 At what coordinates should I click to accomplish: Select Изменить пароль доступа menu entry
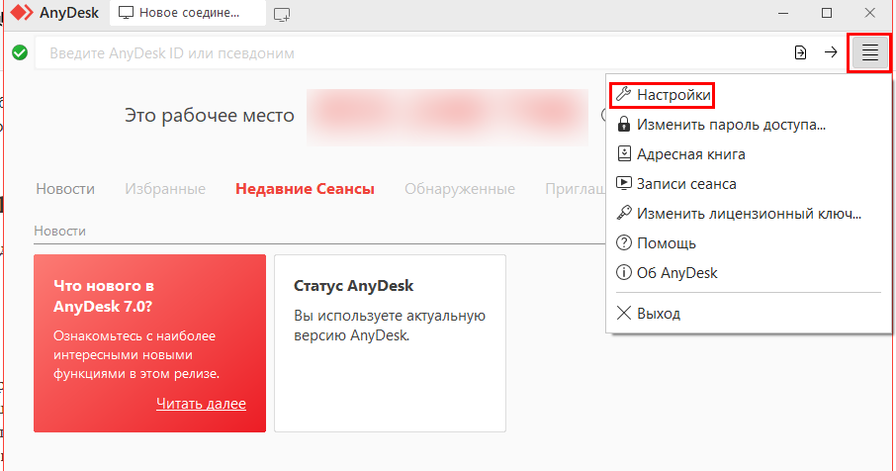pyautogui.click(x=731, y=125)
